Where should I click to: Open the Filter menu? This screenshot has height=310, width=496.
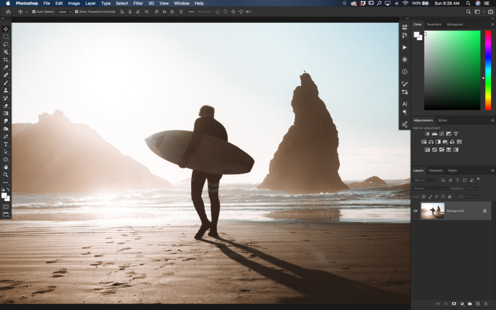(138, 3)
